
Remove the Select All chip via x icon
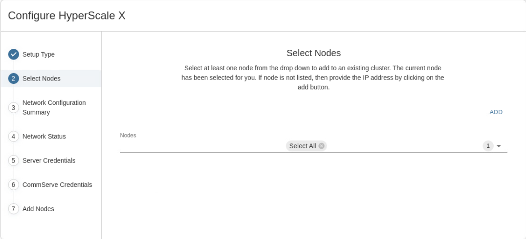322,146
